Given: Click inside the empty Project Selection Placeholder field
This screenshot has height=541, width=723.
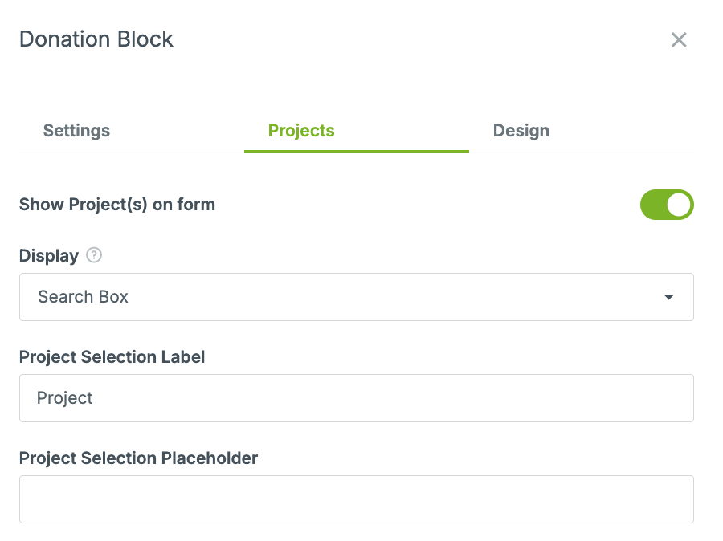Looking at the screenshot, I should tap(357, 499).
